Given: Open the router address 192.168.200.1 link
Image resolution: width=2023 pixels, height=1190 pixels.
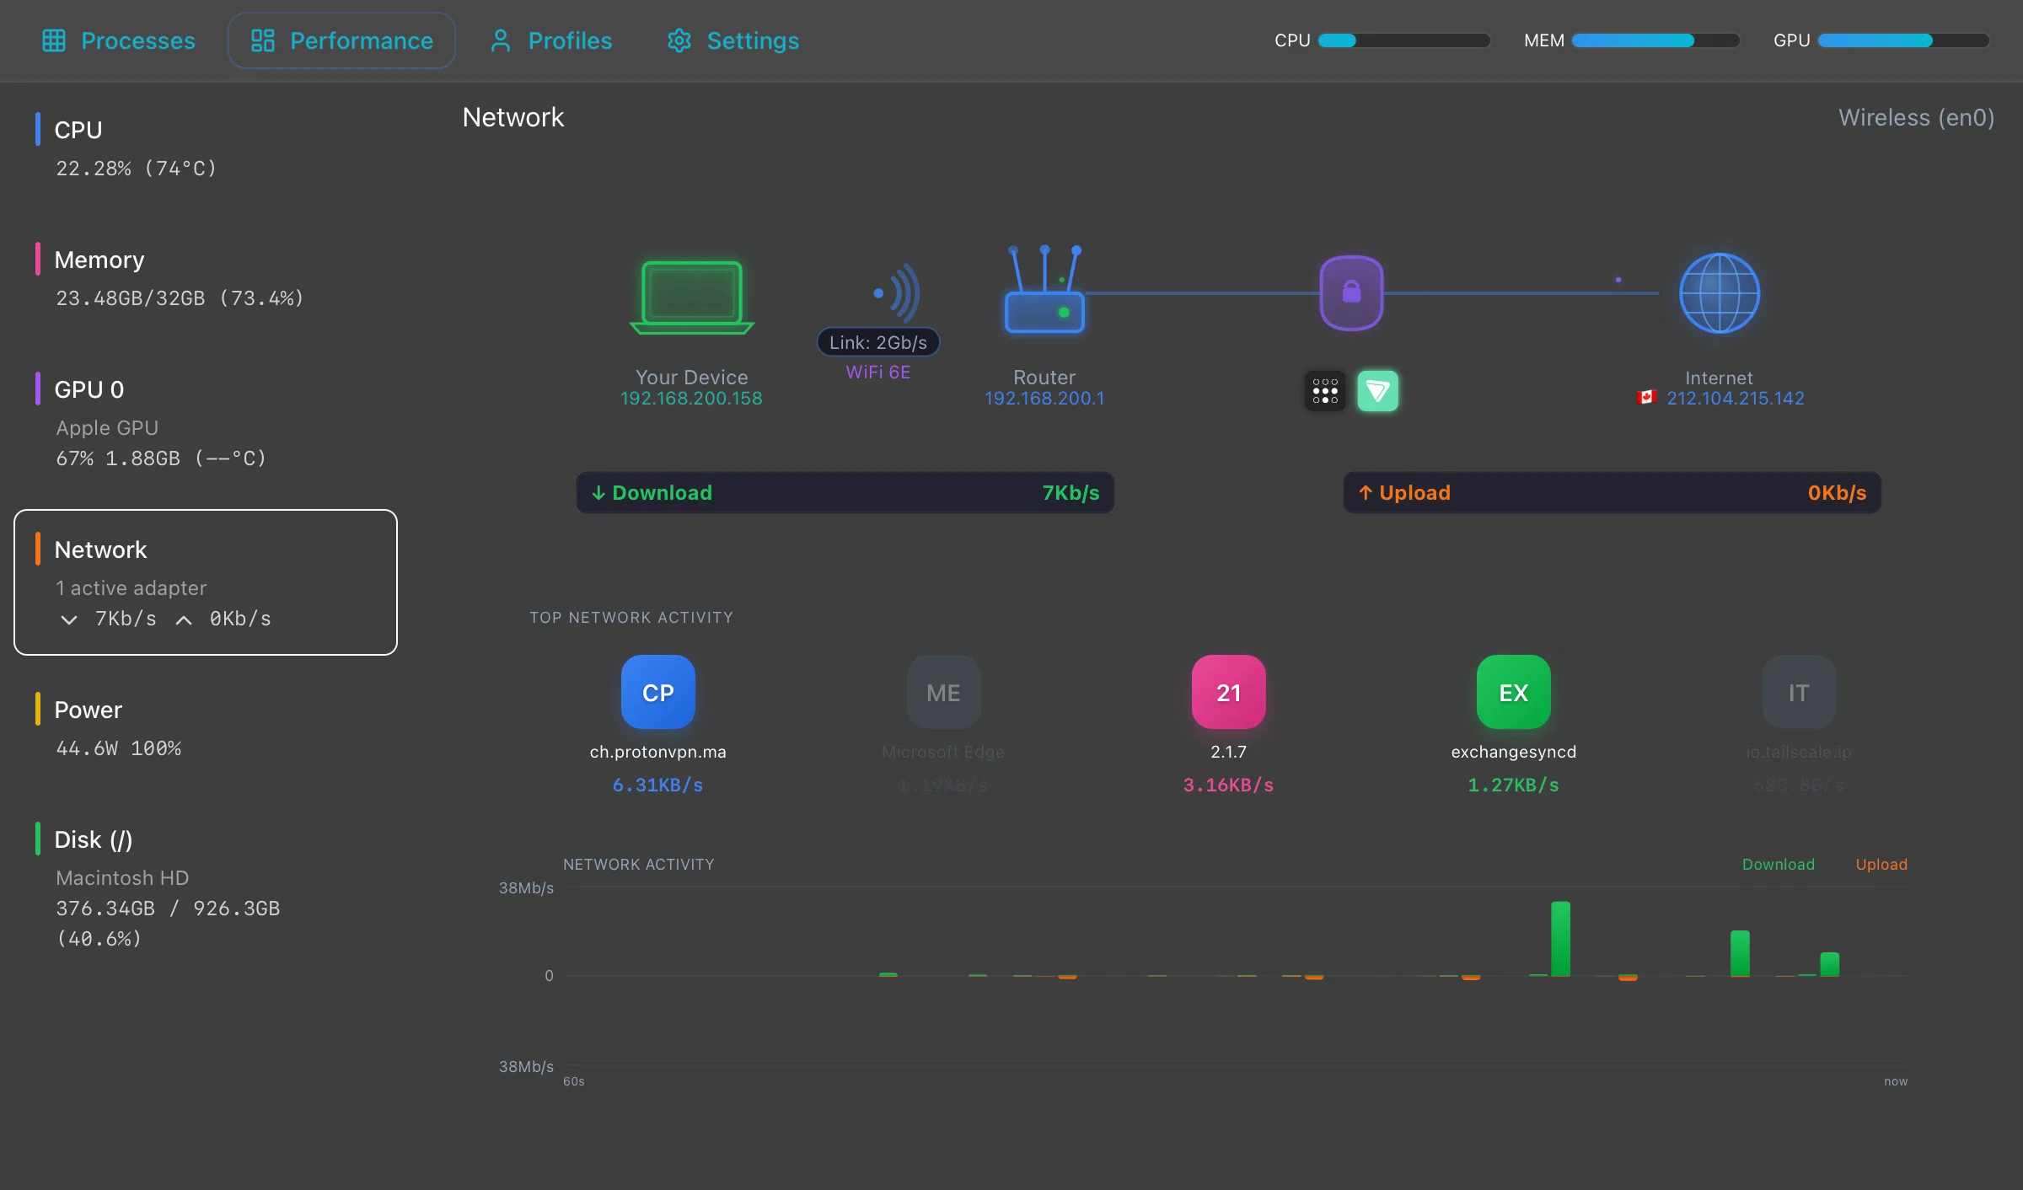Looking at the screenshot, I should (1044, 398).
